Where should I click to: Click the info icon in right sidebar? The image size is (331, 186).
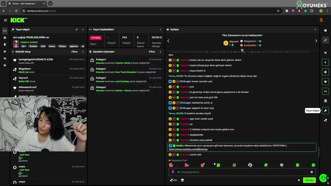[x=325, y=30]
